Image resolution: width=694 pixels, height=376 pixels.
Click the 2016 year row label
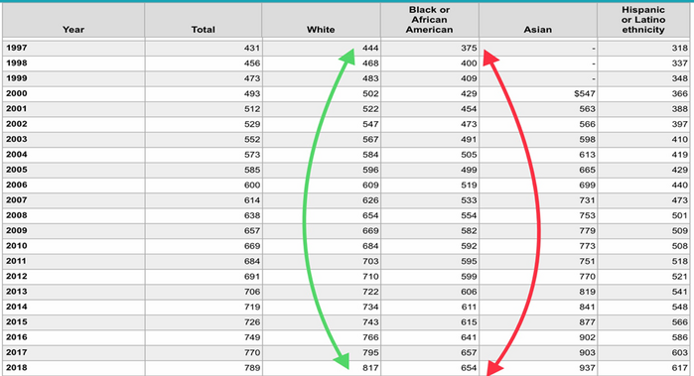[16, 337]
